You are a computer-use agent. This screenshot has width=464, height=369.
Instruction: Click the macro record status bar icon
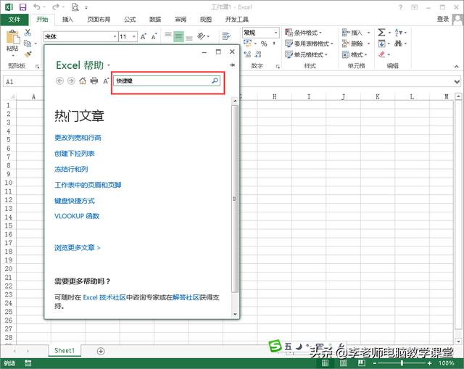(28, 363)
